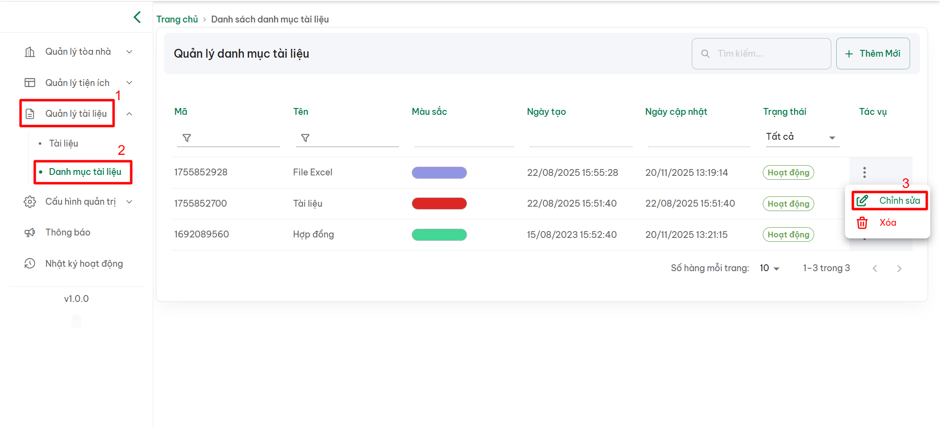This screenshot has width=940, height=427.
Task: Expand the Quản lý tiện ích menu chevron
Action: pyautogui.click(x=129, y=83)
